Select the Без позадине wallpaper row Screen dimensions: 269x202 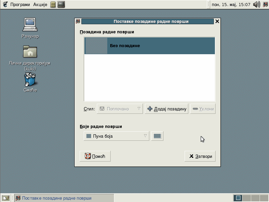(x=150, y=46)
